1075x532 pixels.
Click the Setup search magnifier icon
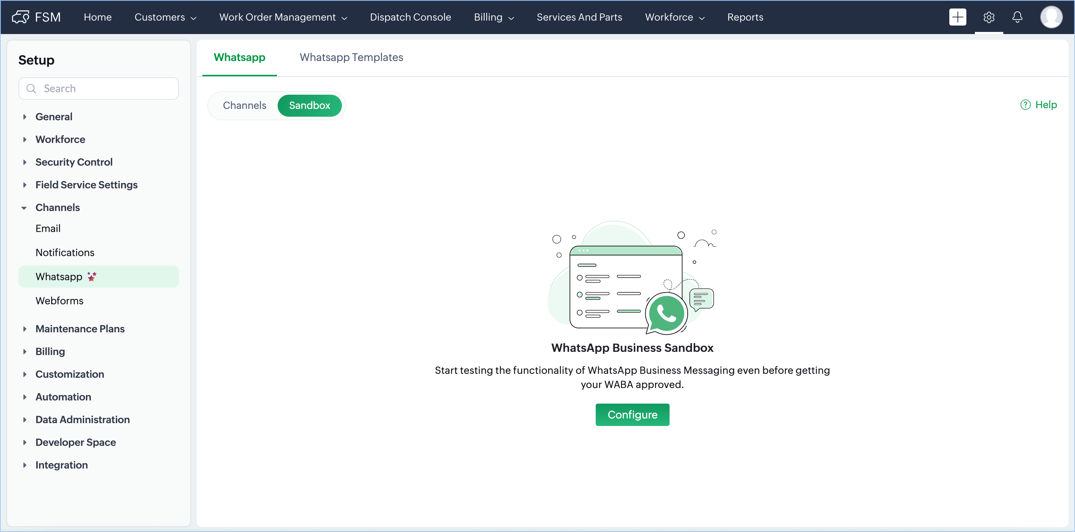coord(31,88)
